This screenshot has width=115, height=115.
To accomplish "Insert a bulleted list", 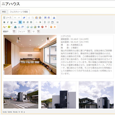I will click(45, 22).
